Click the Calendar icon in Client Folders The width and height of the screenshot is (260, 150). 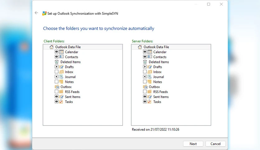coord(61,52)
